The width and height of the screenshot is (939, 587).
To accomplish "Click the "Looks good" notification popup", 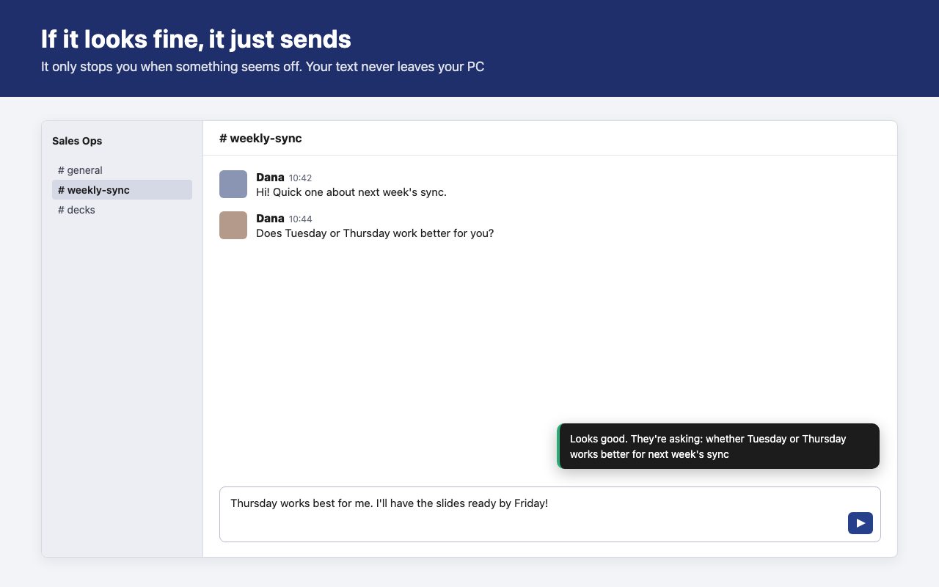I will [x=718, y=446].
